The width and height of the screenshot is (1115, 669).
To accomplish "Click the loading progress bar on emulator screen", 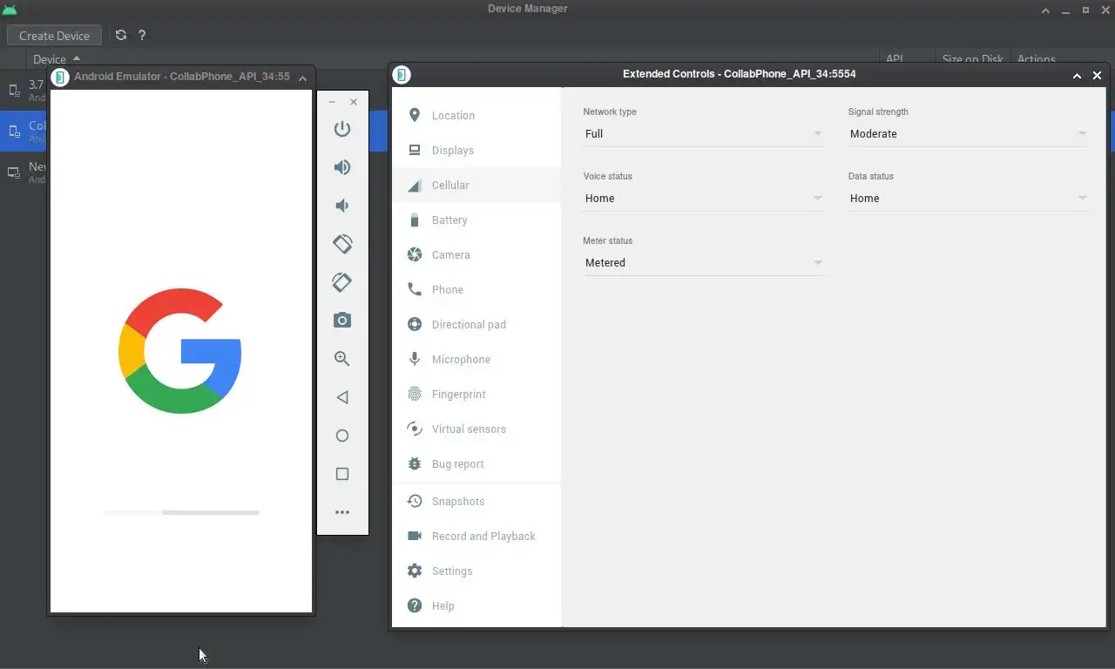I will click(182, 512).
